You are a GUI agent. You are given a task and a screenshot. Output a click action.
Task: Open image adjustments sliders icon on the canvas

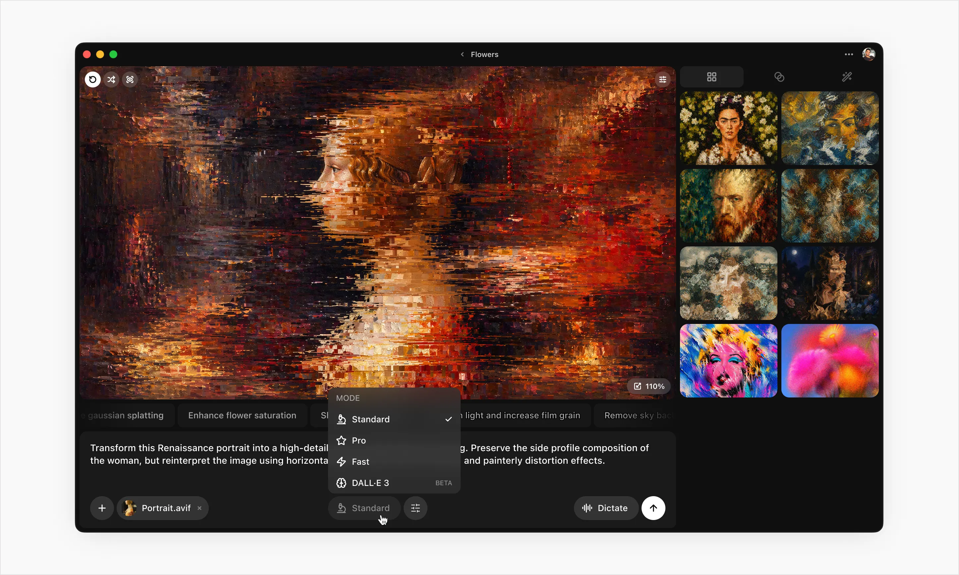point(663,79)
